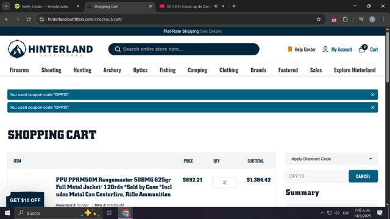Open Camping menu
Viewport: 390px width, 219px height.
pos(197,70)
